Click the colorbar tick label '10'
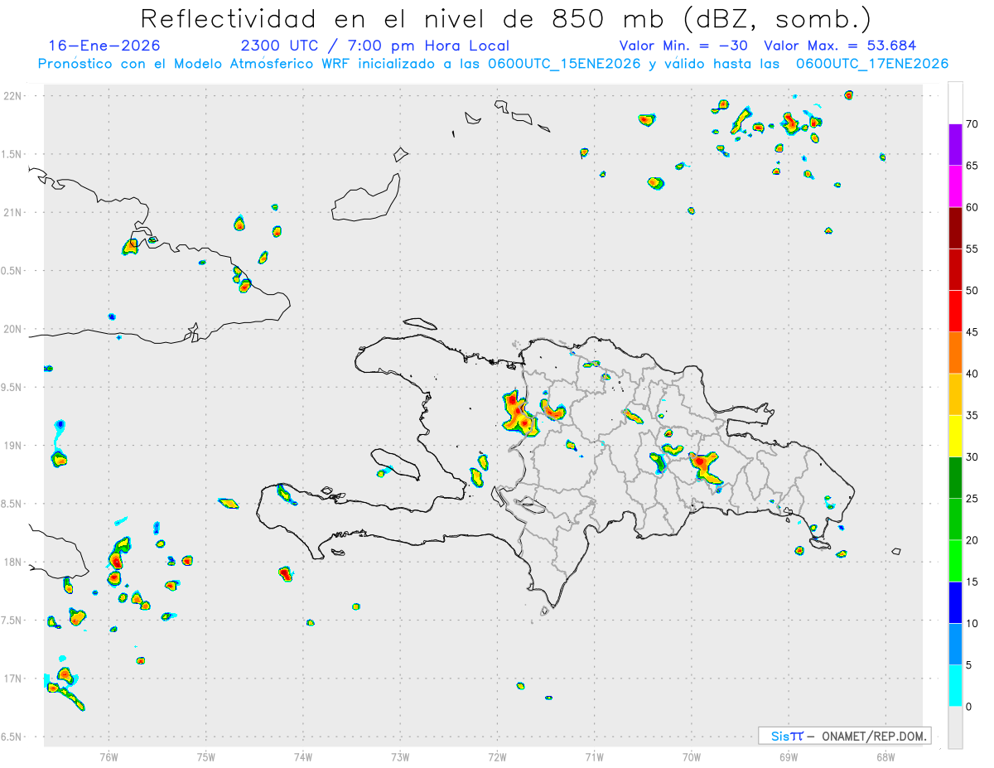The image size is (994, 768). (972, 623)
